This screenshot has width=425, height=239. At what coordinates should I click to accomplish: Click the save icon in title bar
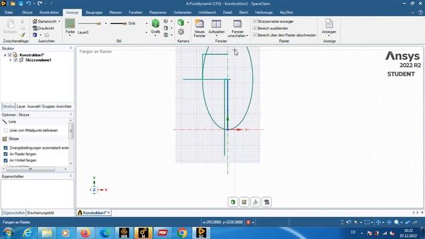click(x=21, y=4)
